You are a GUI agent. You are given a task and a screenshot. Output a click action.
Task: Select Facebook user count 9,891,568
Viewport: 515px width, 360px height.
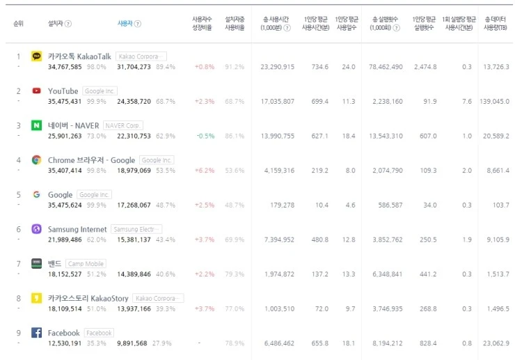[x=132, y=343]
